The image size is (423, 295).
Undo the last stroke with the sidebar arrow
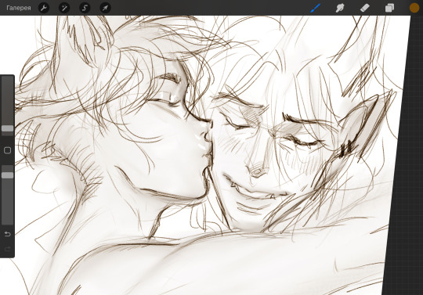(x=7, y=234)
